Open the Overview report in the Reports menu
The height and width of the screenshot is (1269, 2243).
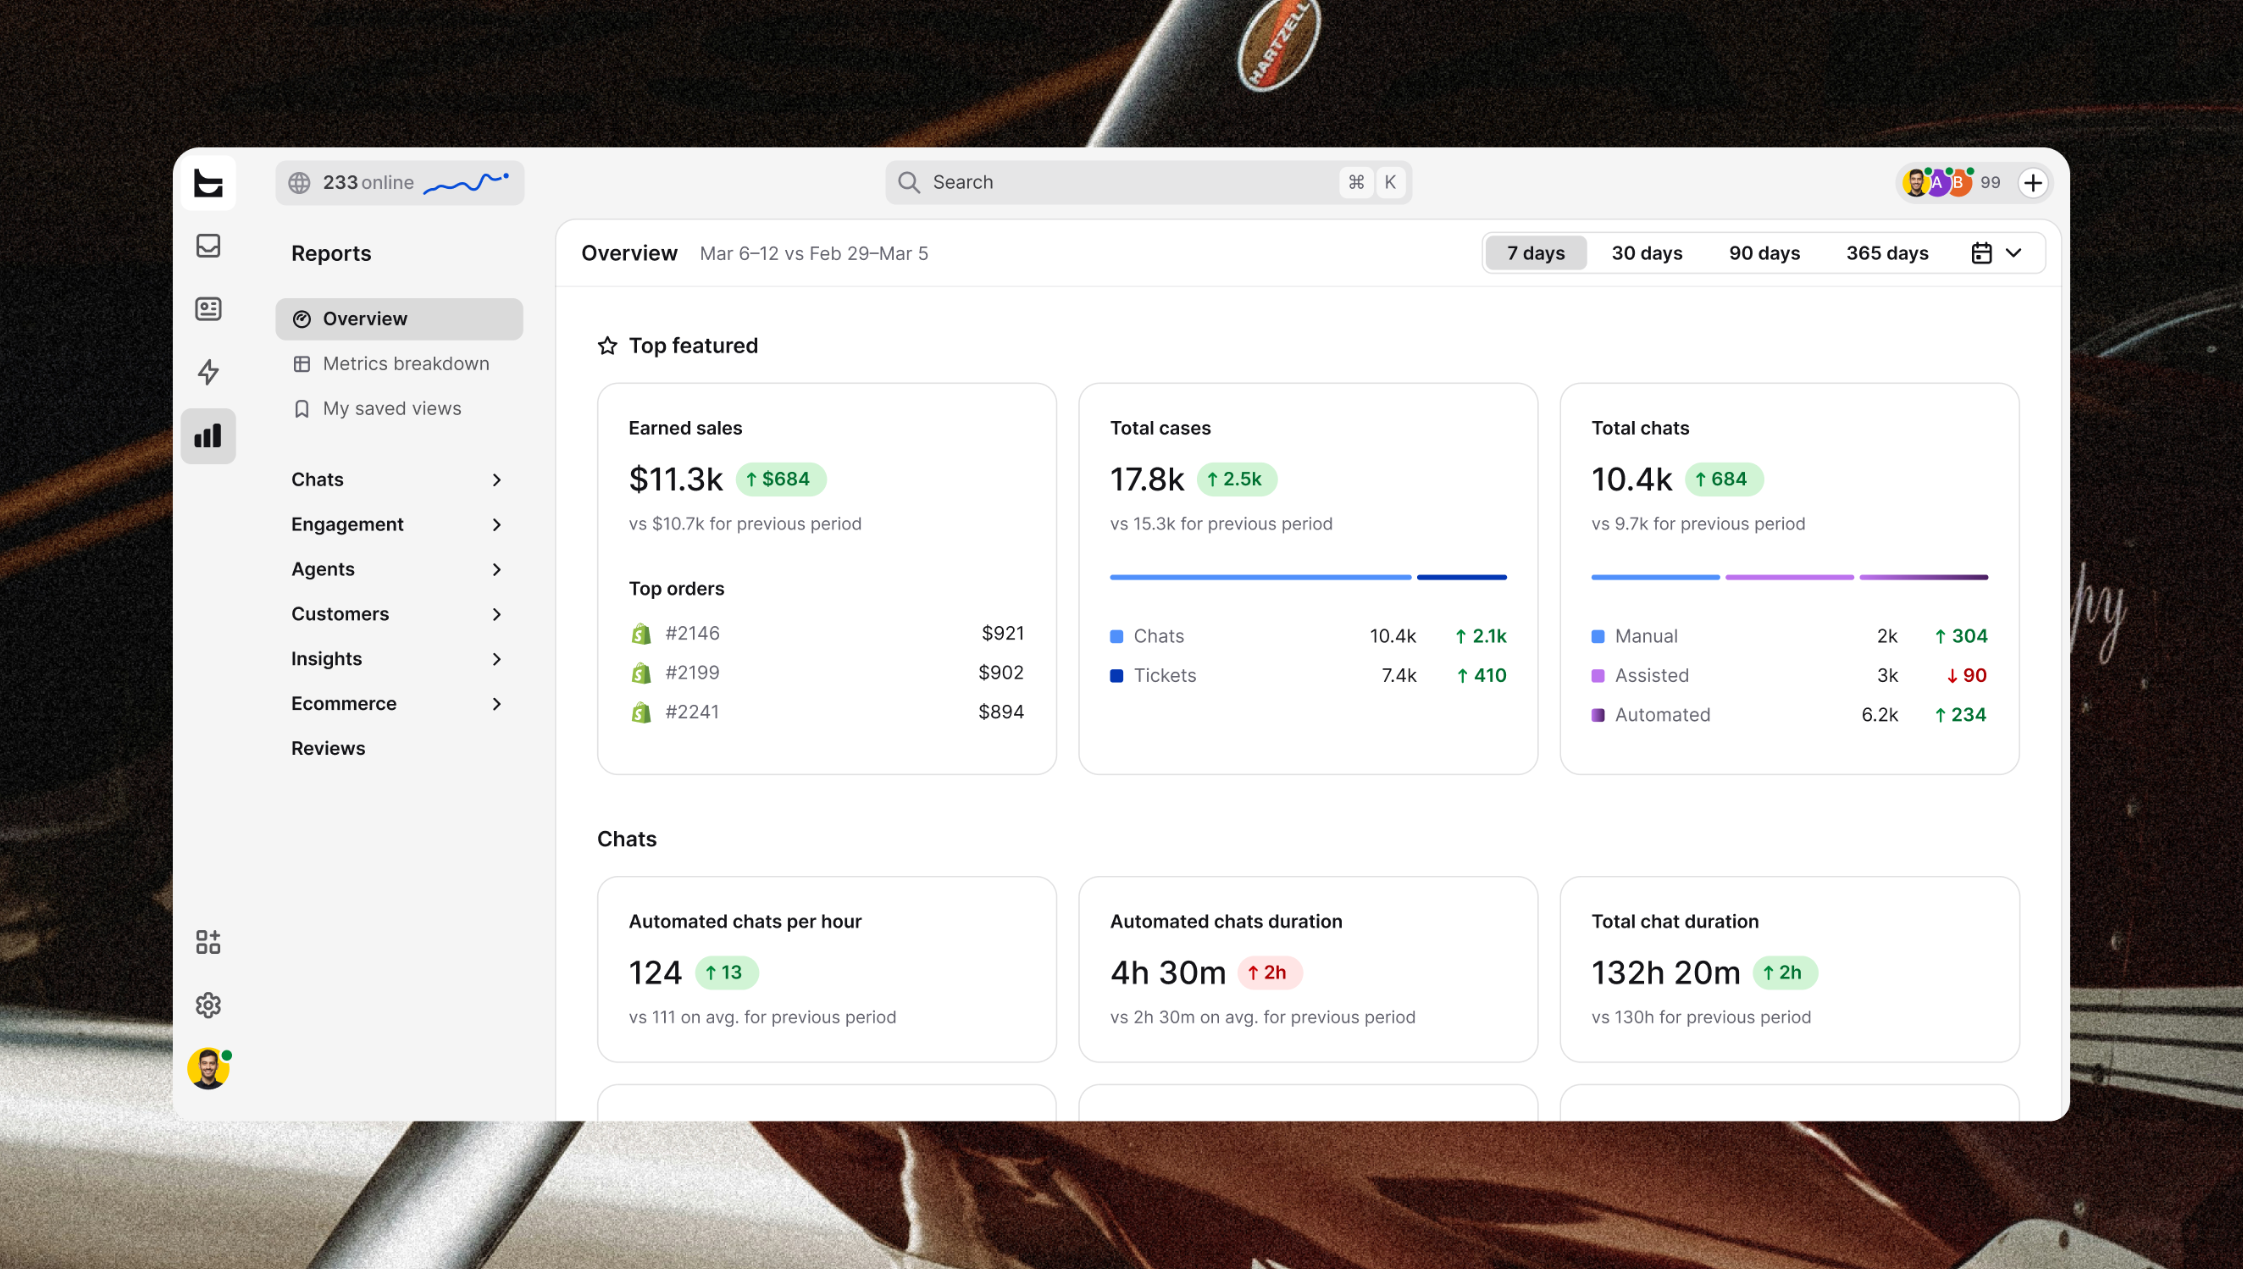(399, 319)
